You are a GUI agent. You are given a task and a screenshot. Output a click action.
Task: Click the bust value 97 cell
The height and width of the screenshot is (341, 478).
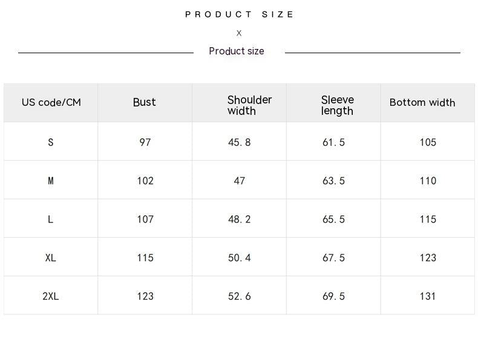tap(145, 142)
